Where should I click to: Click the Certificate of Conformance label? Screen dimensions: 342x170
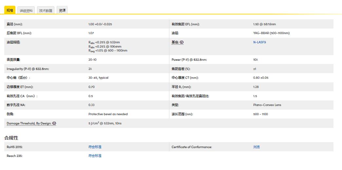pyautogui.click(x=192, y=147)
